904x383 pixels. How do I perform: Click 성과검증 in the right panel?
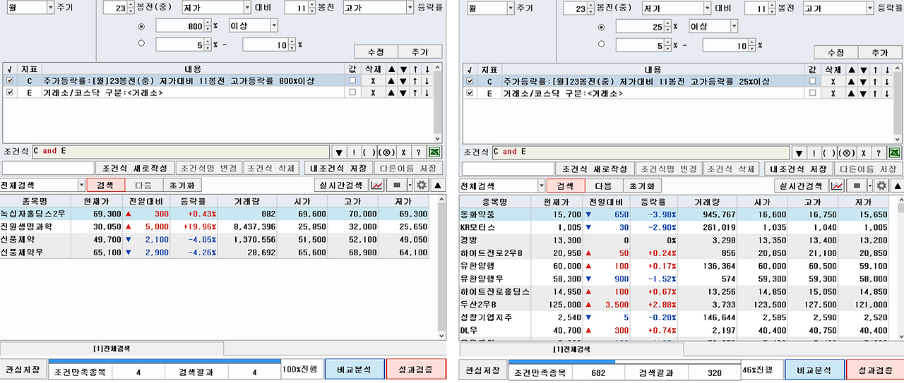[874, 370]
